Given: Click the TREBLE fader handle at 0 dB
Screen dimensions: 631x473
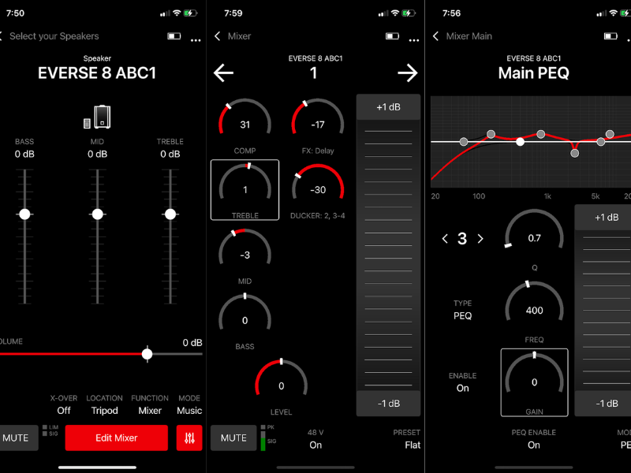Looking at the screenshot, I should coord(170,214).
